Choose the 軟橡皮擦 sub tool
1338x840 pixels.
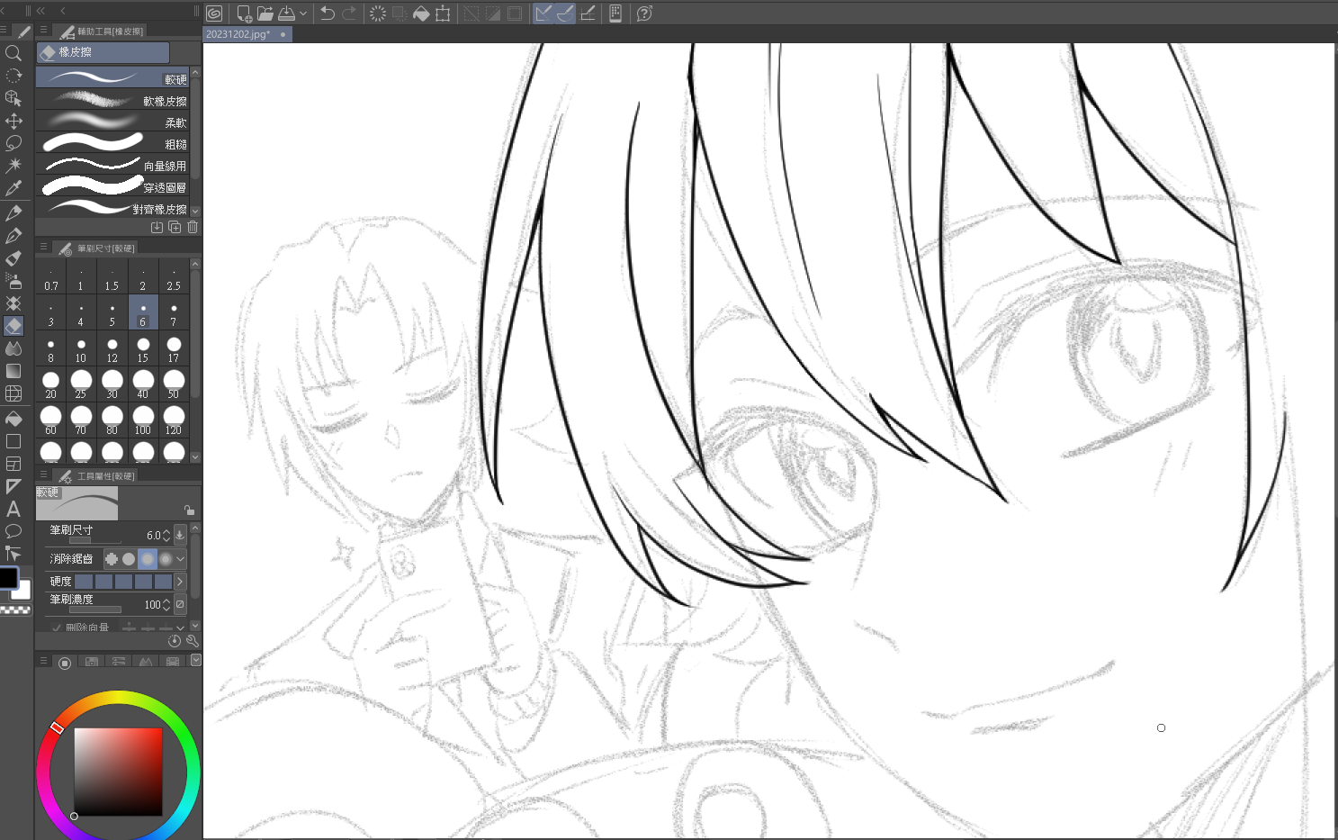[112, 101]
